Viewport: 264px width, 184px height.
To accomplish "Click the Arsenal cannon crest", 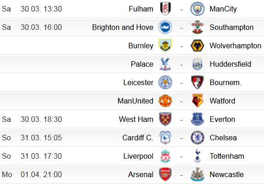I will (165, 174).
